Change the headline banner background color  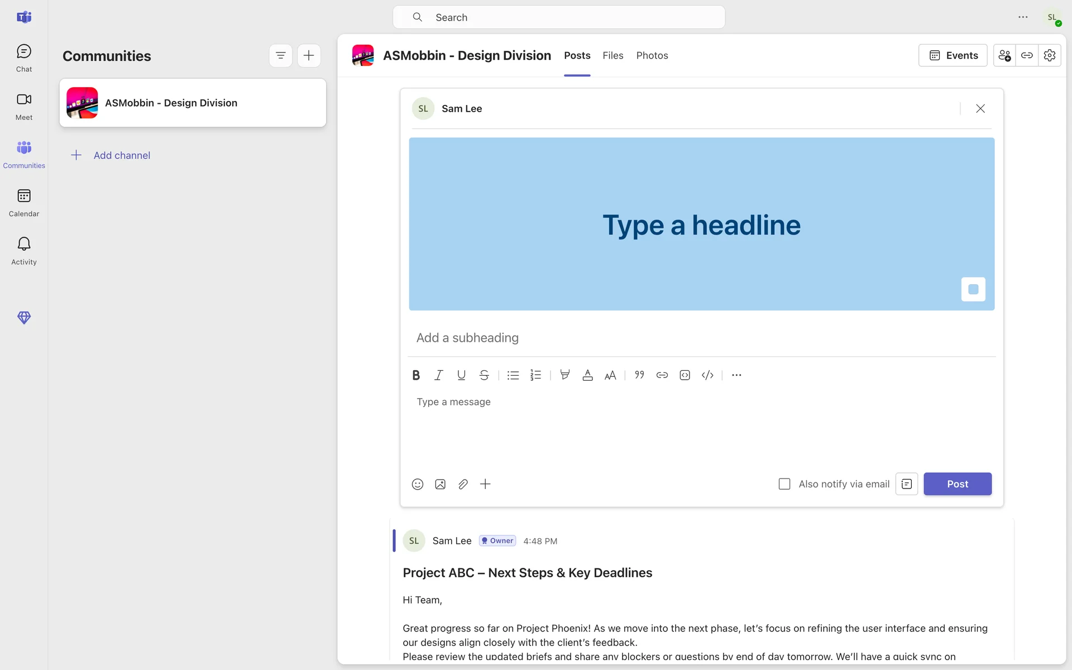pyautogui.click(x=973, y=289)
